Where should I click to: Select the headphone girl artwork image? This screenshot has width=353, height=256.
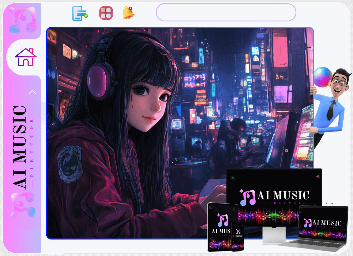coord(180,133)
